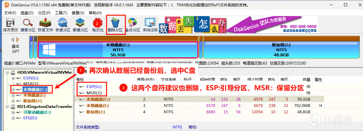Expand the 可移动磁盘(E:) tree node
Screen dimensions: 363x131
(13, 112)
